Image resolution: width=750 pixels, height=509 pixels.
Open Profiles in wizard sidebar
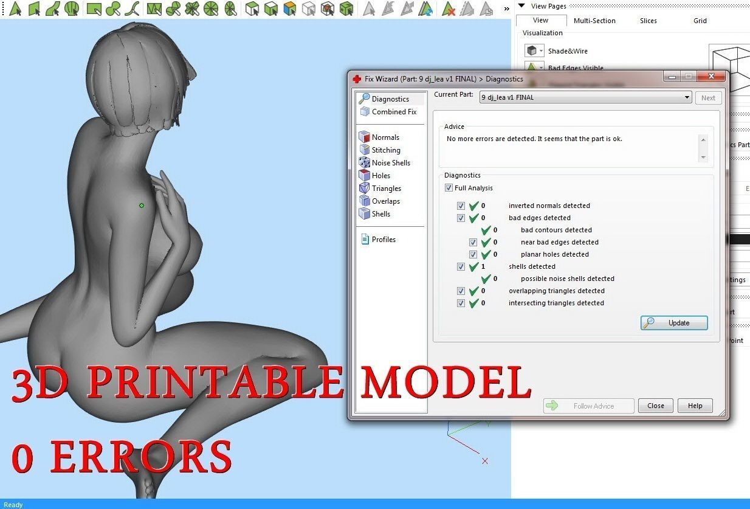[378, 239]
